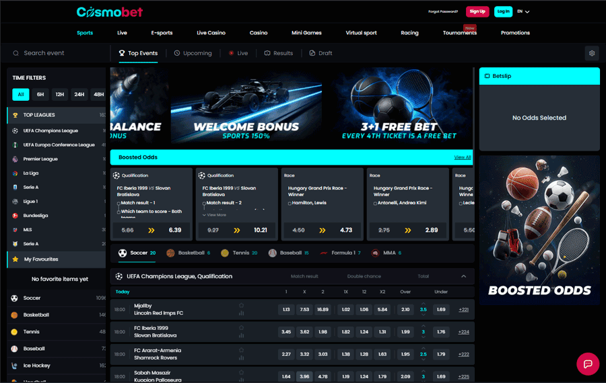Favourite the FC Iberia 1999 match star
606x383 pixels.
point(241,328)
